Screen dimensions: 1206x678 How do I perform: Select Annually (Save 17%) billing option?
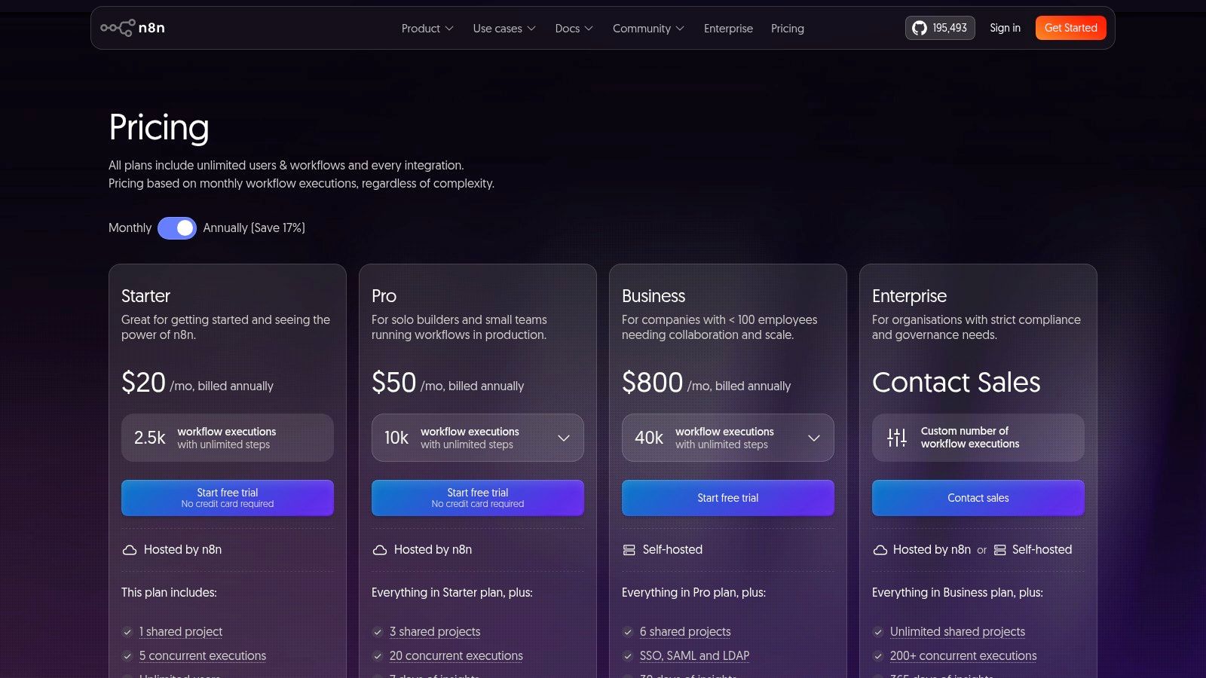[254, 228]
